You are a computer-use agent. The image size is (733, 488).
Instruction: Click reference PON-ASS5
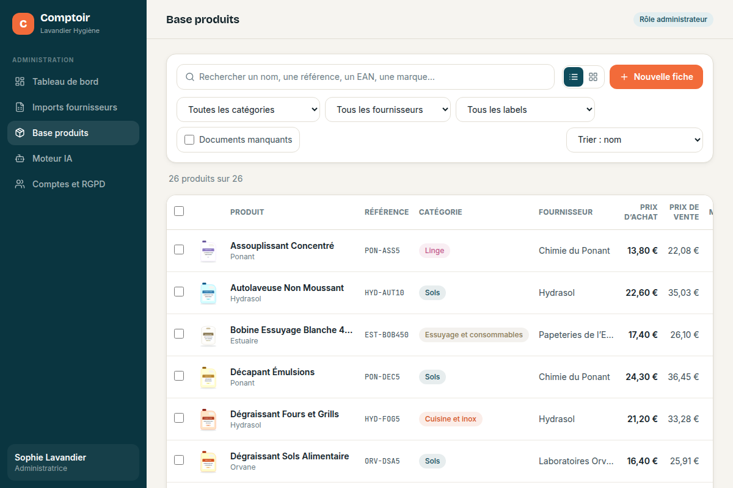(x=382, y=251)
